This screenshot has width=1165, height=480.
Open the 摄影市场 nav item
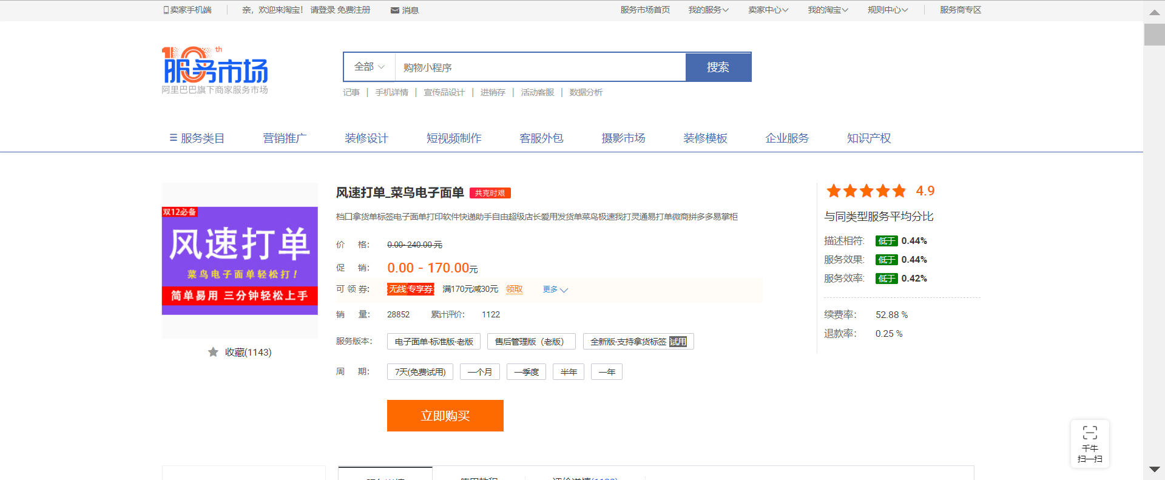623,138
